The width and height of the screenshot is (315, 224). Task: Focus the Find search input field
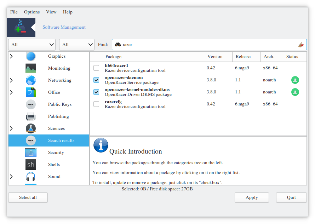pyautogui.click(x=209, y=45)
